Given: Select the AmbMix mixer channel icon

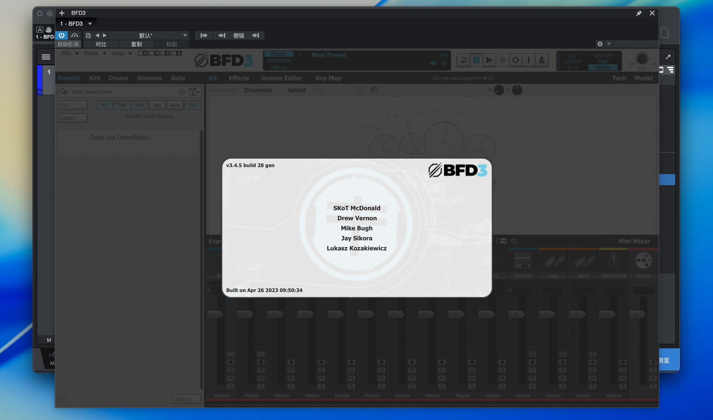Looking at the screenshot, I should pos(523,261).
